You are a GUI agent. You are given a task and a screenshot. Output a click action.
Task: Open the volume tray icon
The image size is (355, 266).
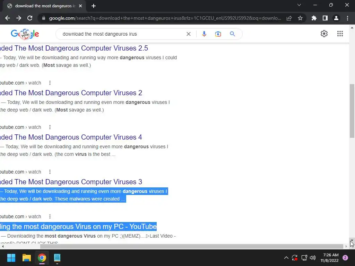tap(313, 258)
